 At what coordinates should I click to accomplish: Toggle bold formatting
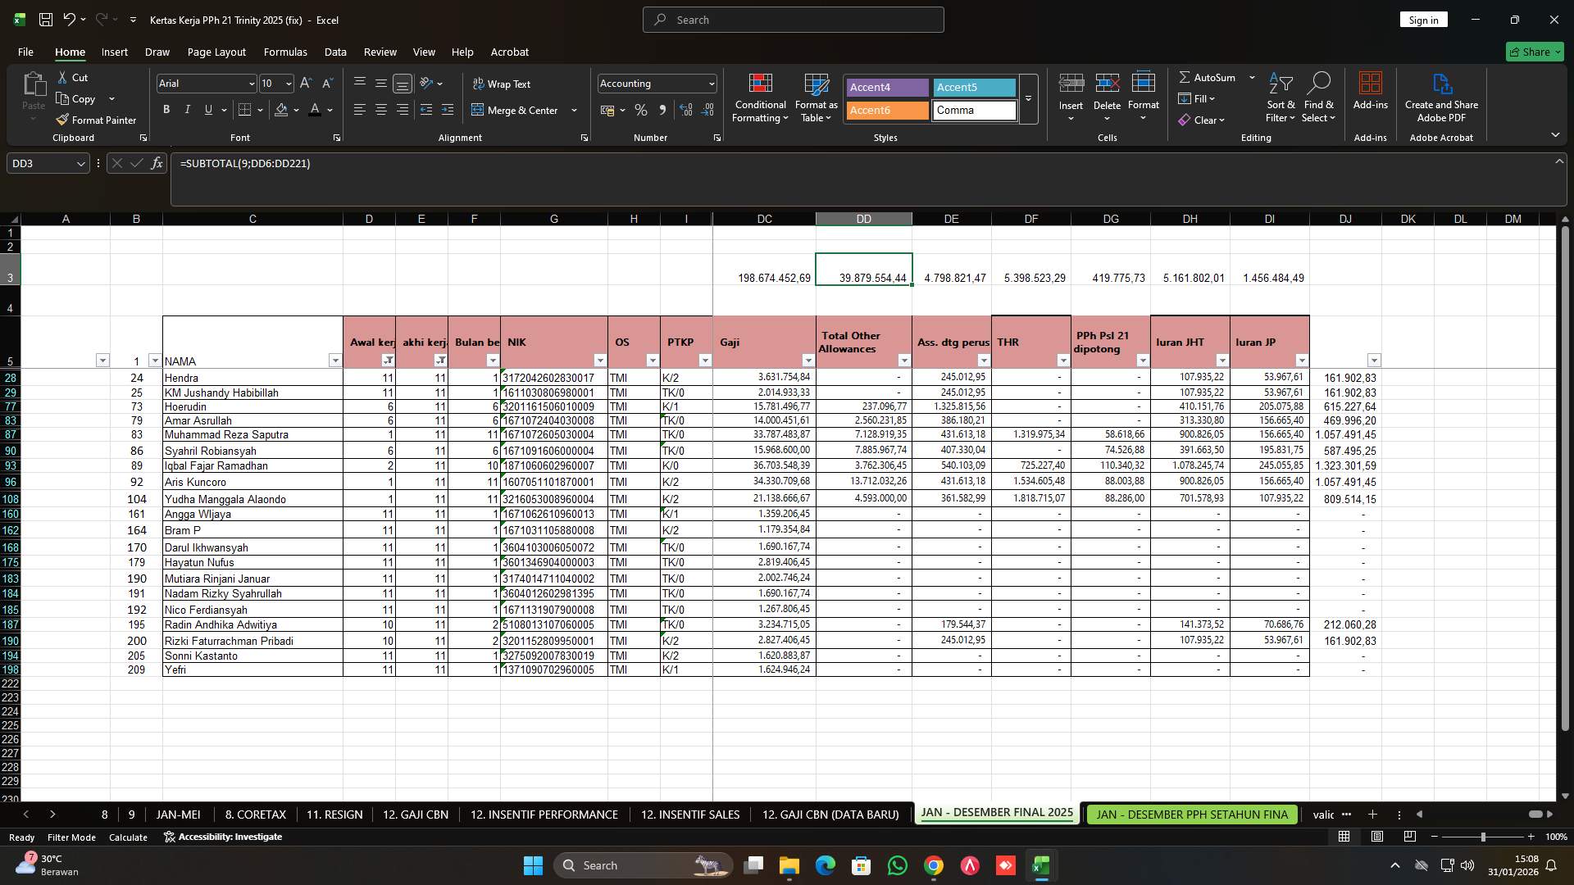tap(166, 109)
